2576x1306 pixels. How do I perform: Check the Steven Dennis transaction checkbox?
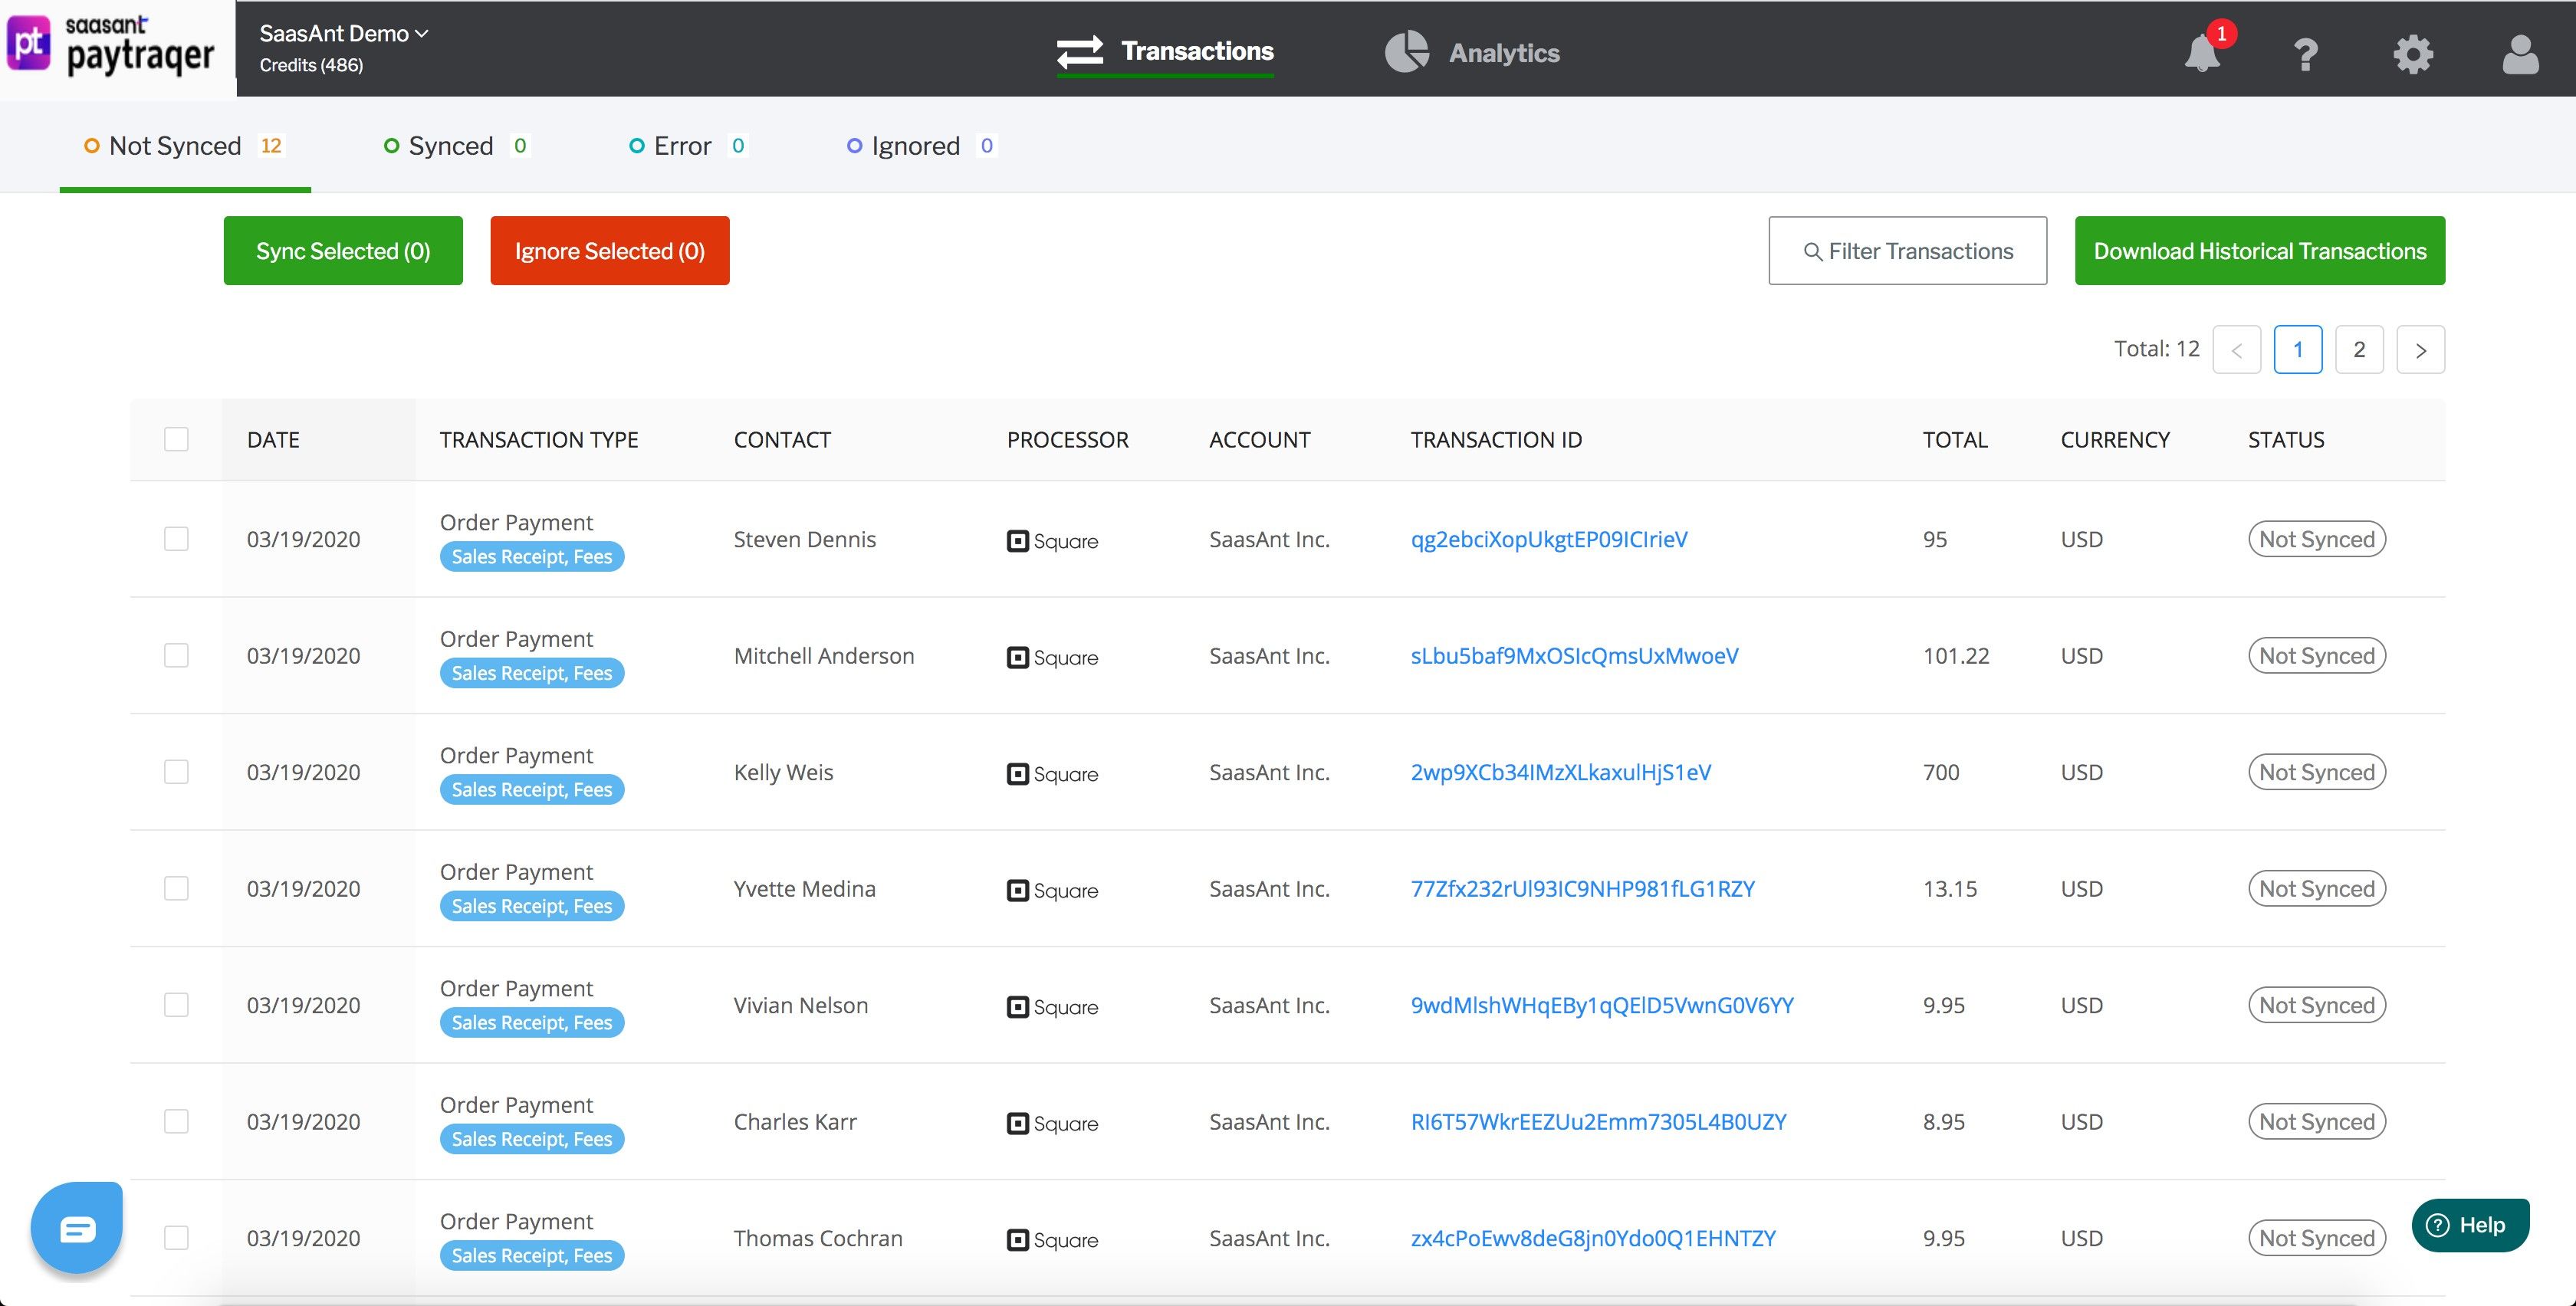(x=176, y=539)
